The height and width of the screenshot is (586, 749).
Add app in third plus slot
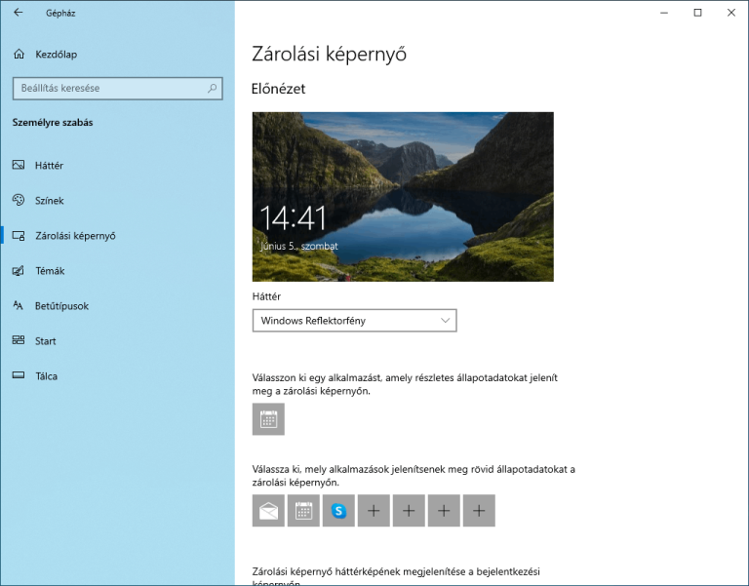point(444,511)
